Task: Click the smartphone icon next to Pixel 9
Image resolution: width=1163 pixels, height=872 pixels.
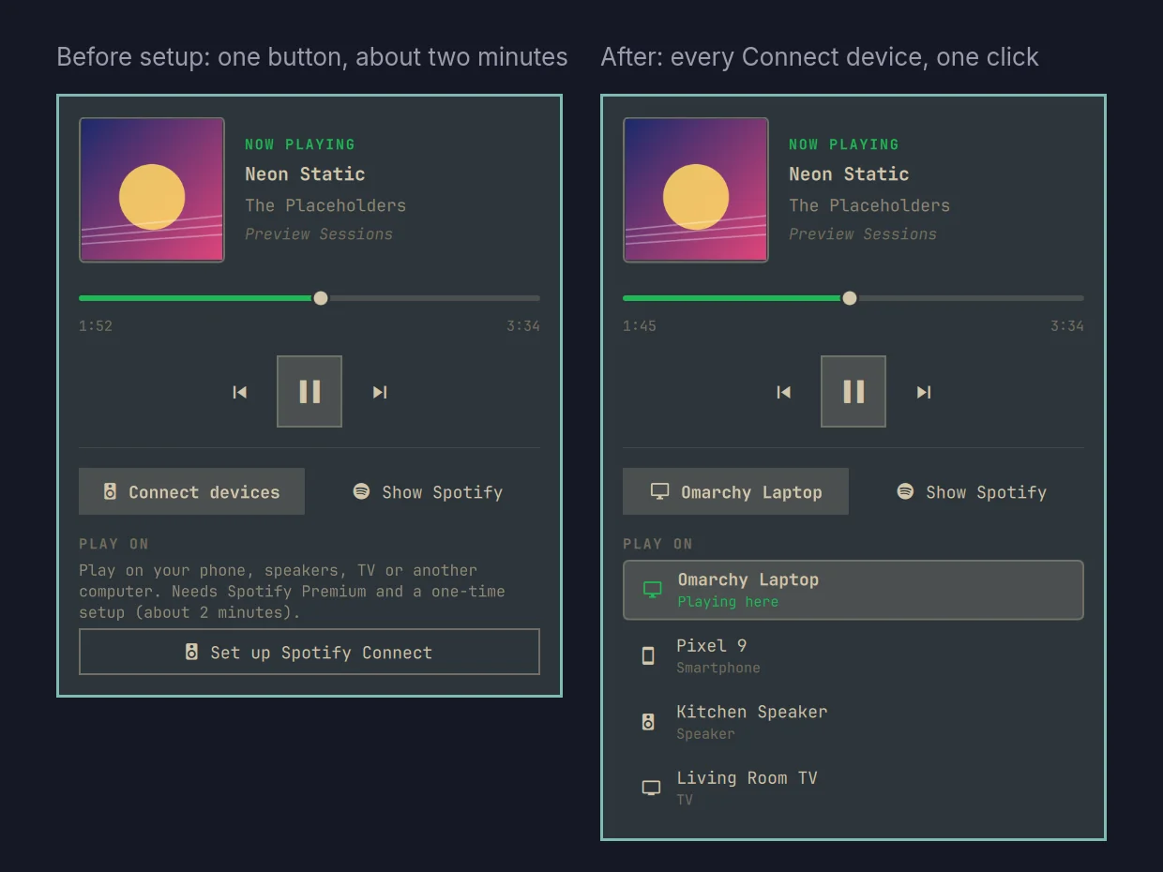Action: (x=648, y=656)
